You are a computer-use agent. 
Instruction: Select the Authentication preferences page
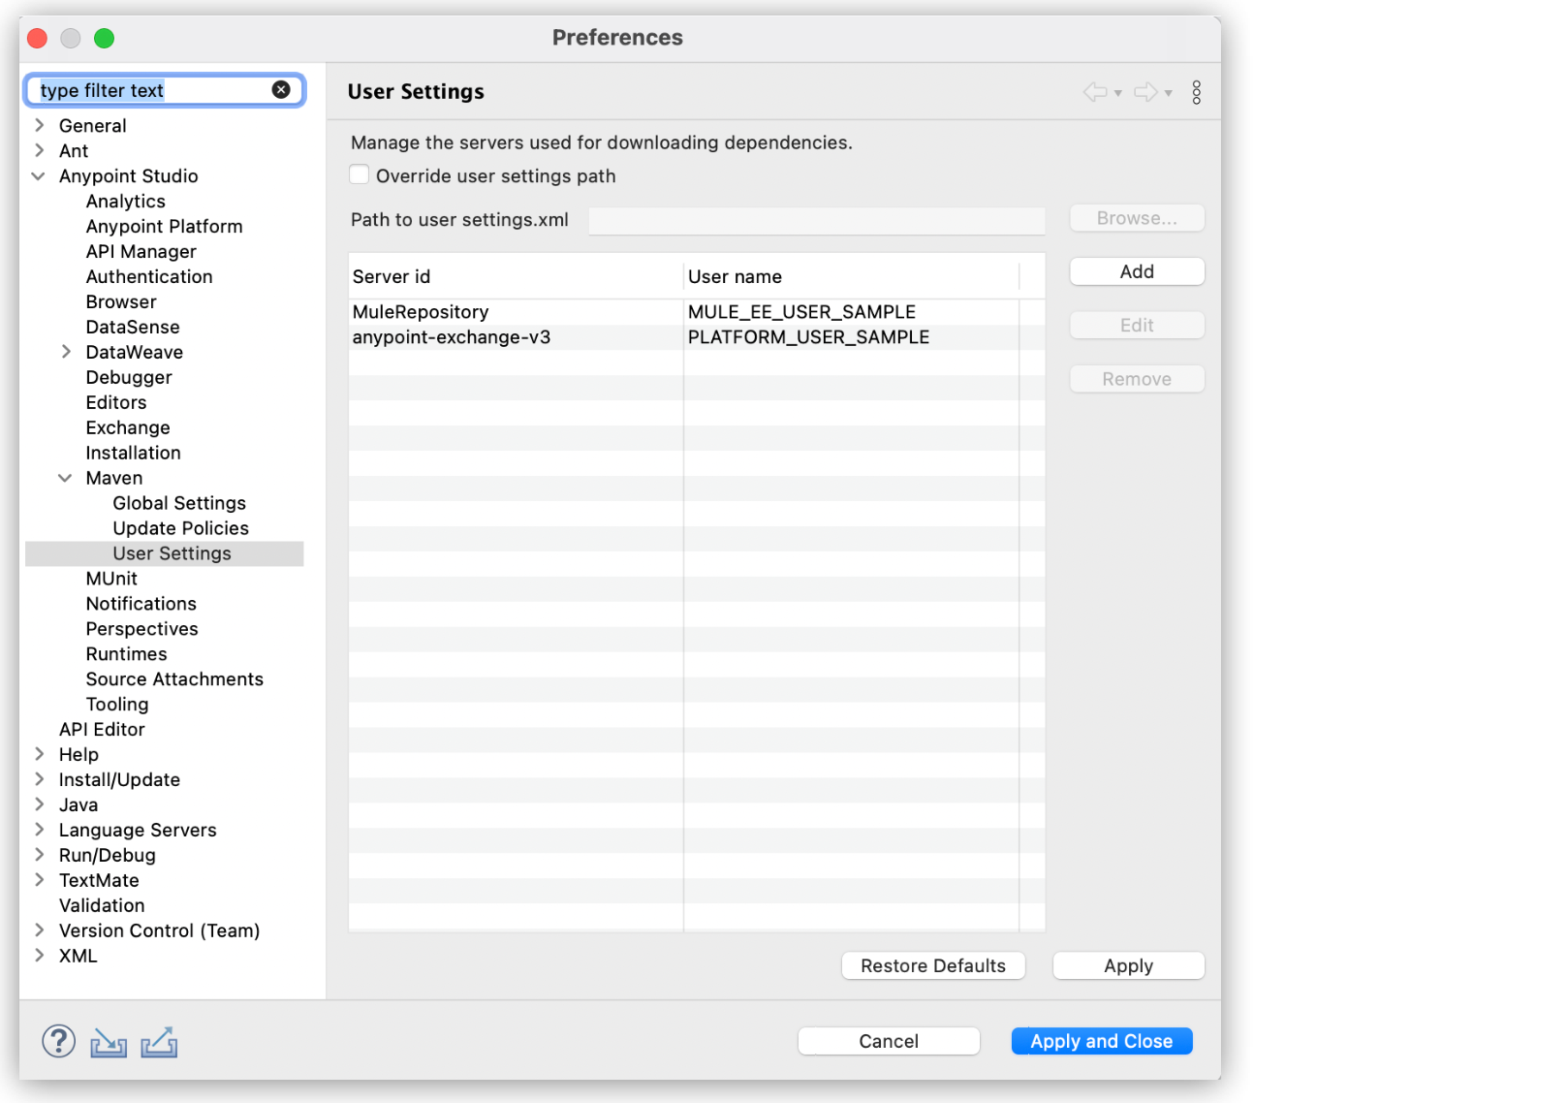pyautogui.click(x=148, y=276)
